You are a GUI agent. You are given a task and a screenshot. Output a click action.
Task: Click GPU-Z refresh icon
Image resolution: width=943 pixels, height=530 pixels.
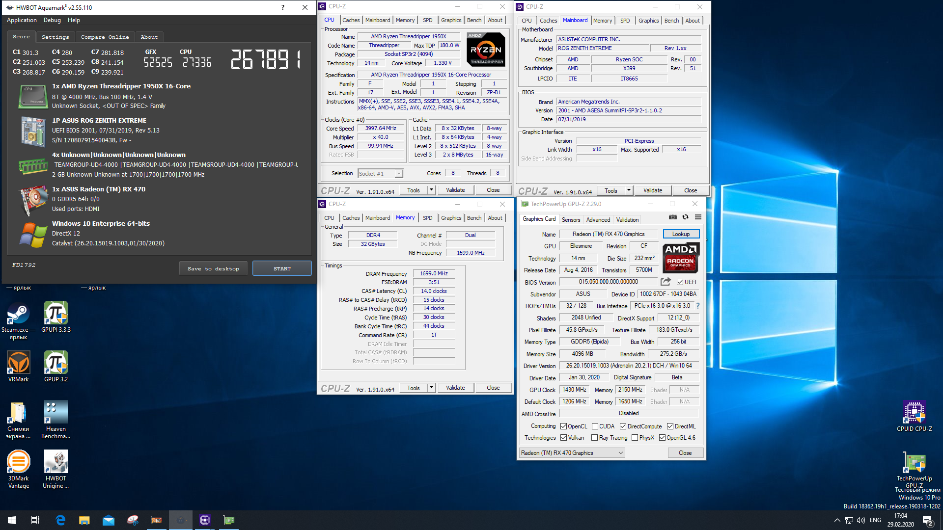point(685,217)
